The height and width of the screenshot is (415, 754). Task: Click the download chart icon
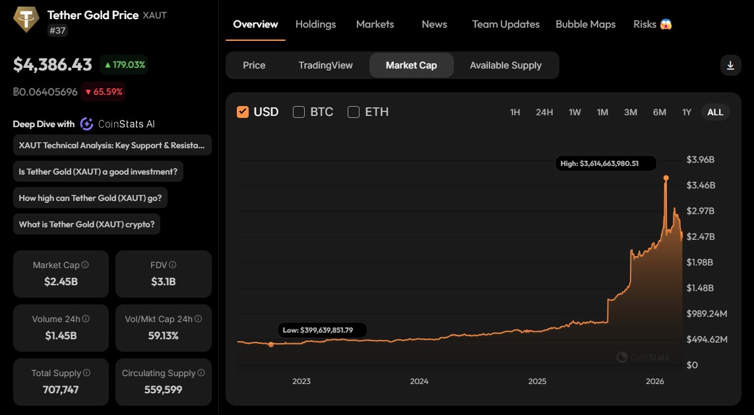[730, 65]
